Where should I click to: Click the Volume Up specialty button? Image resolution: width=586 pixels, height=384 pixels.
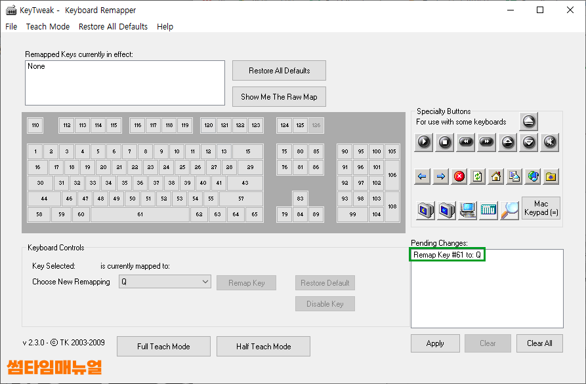pyautogui.click(x=507, y=142)
